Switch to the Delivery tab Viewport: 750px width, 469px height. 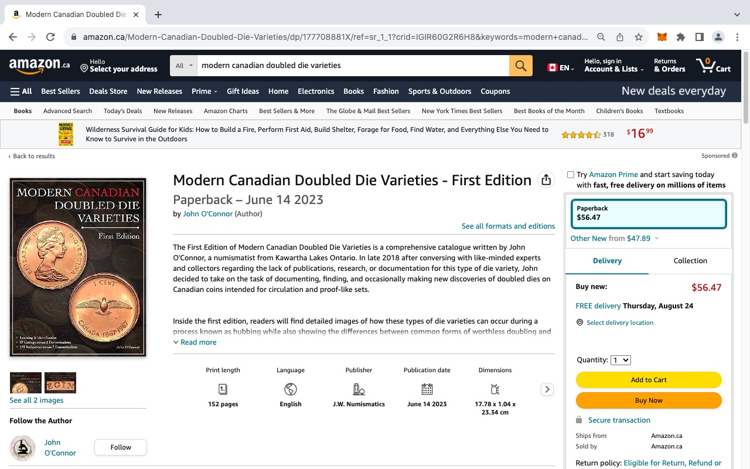(607, 261)
